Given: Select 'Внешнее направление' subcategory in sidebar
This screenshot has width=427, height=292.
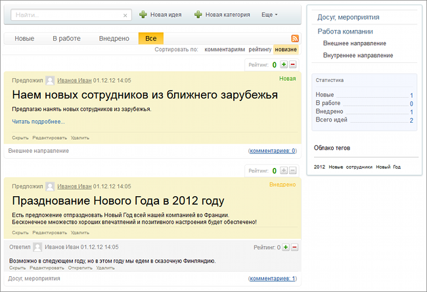Looking at the screenshot, I should [x=354, y=43].
